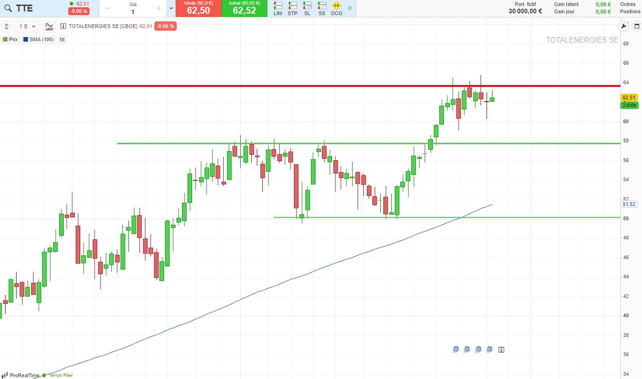Click the ProRealTime logo at bottom left

coord(21,375)
